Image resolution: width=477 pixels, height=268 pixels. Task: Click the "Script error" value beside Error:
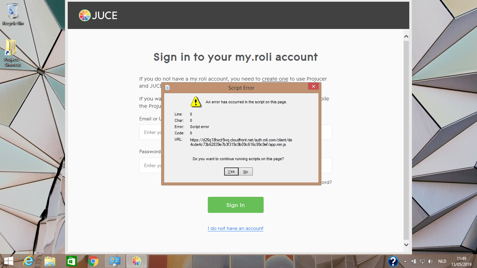(200, 127)
